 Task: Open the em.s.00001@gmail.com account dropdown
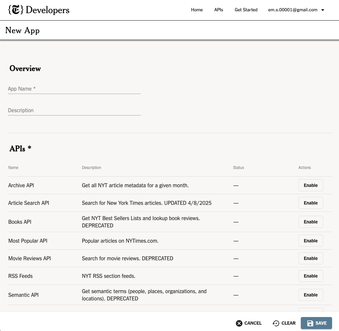(x=296, y=10)
